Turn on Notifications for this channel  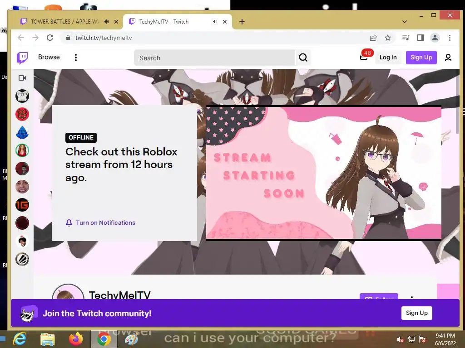point(100,222)
